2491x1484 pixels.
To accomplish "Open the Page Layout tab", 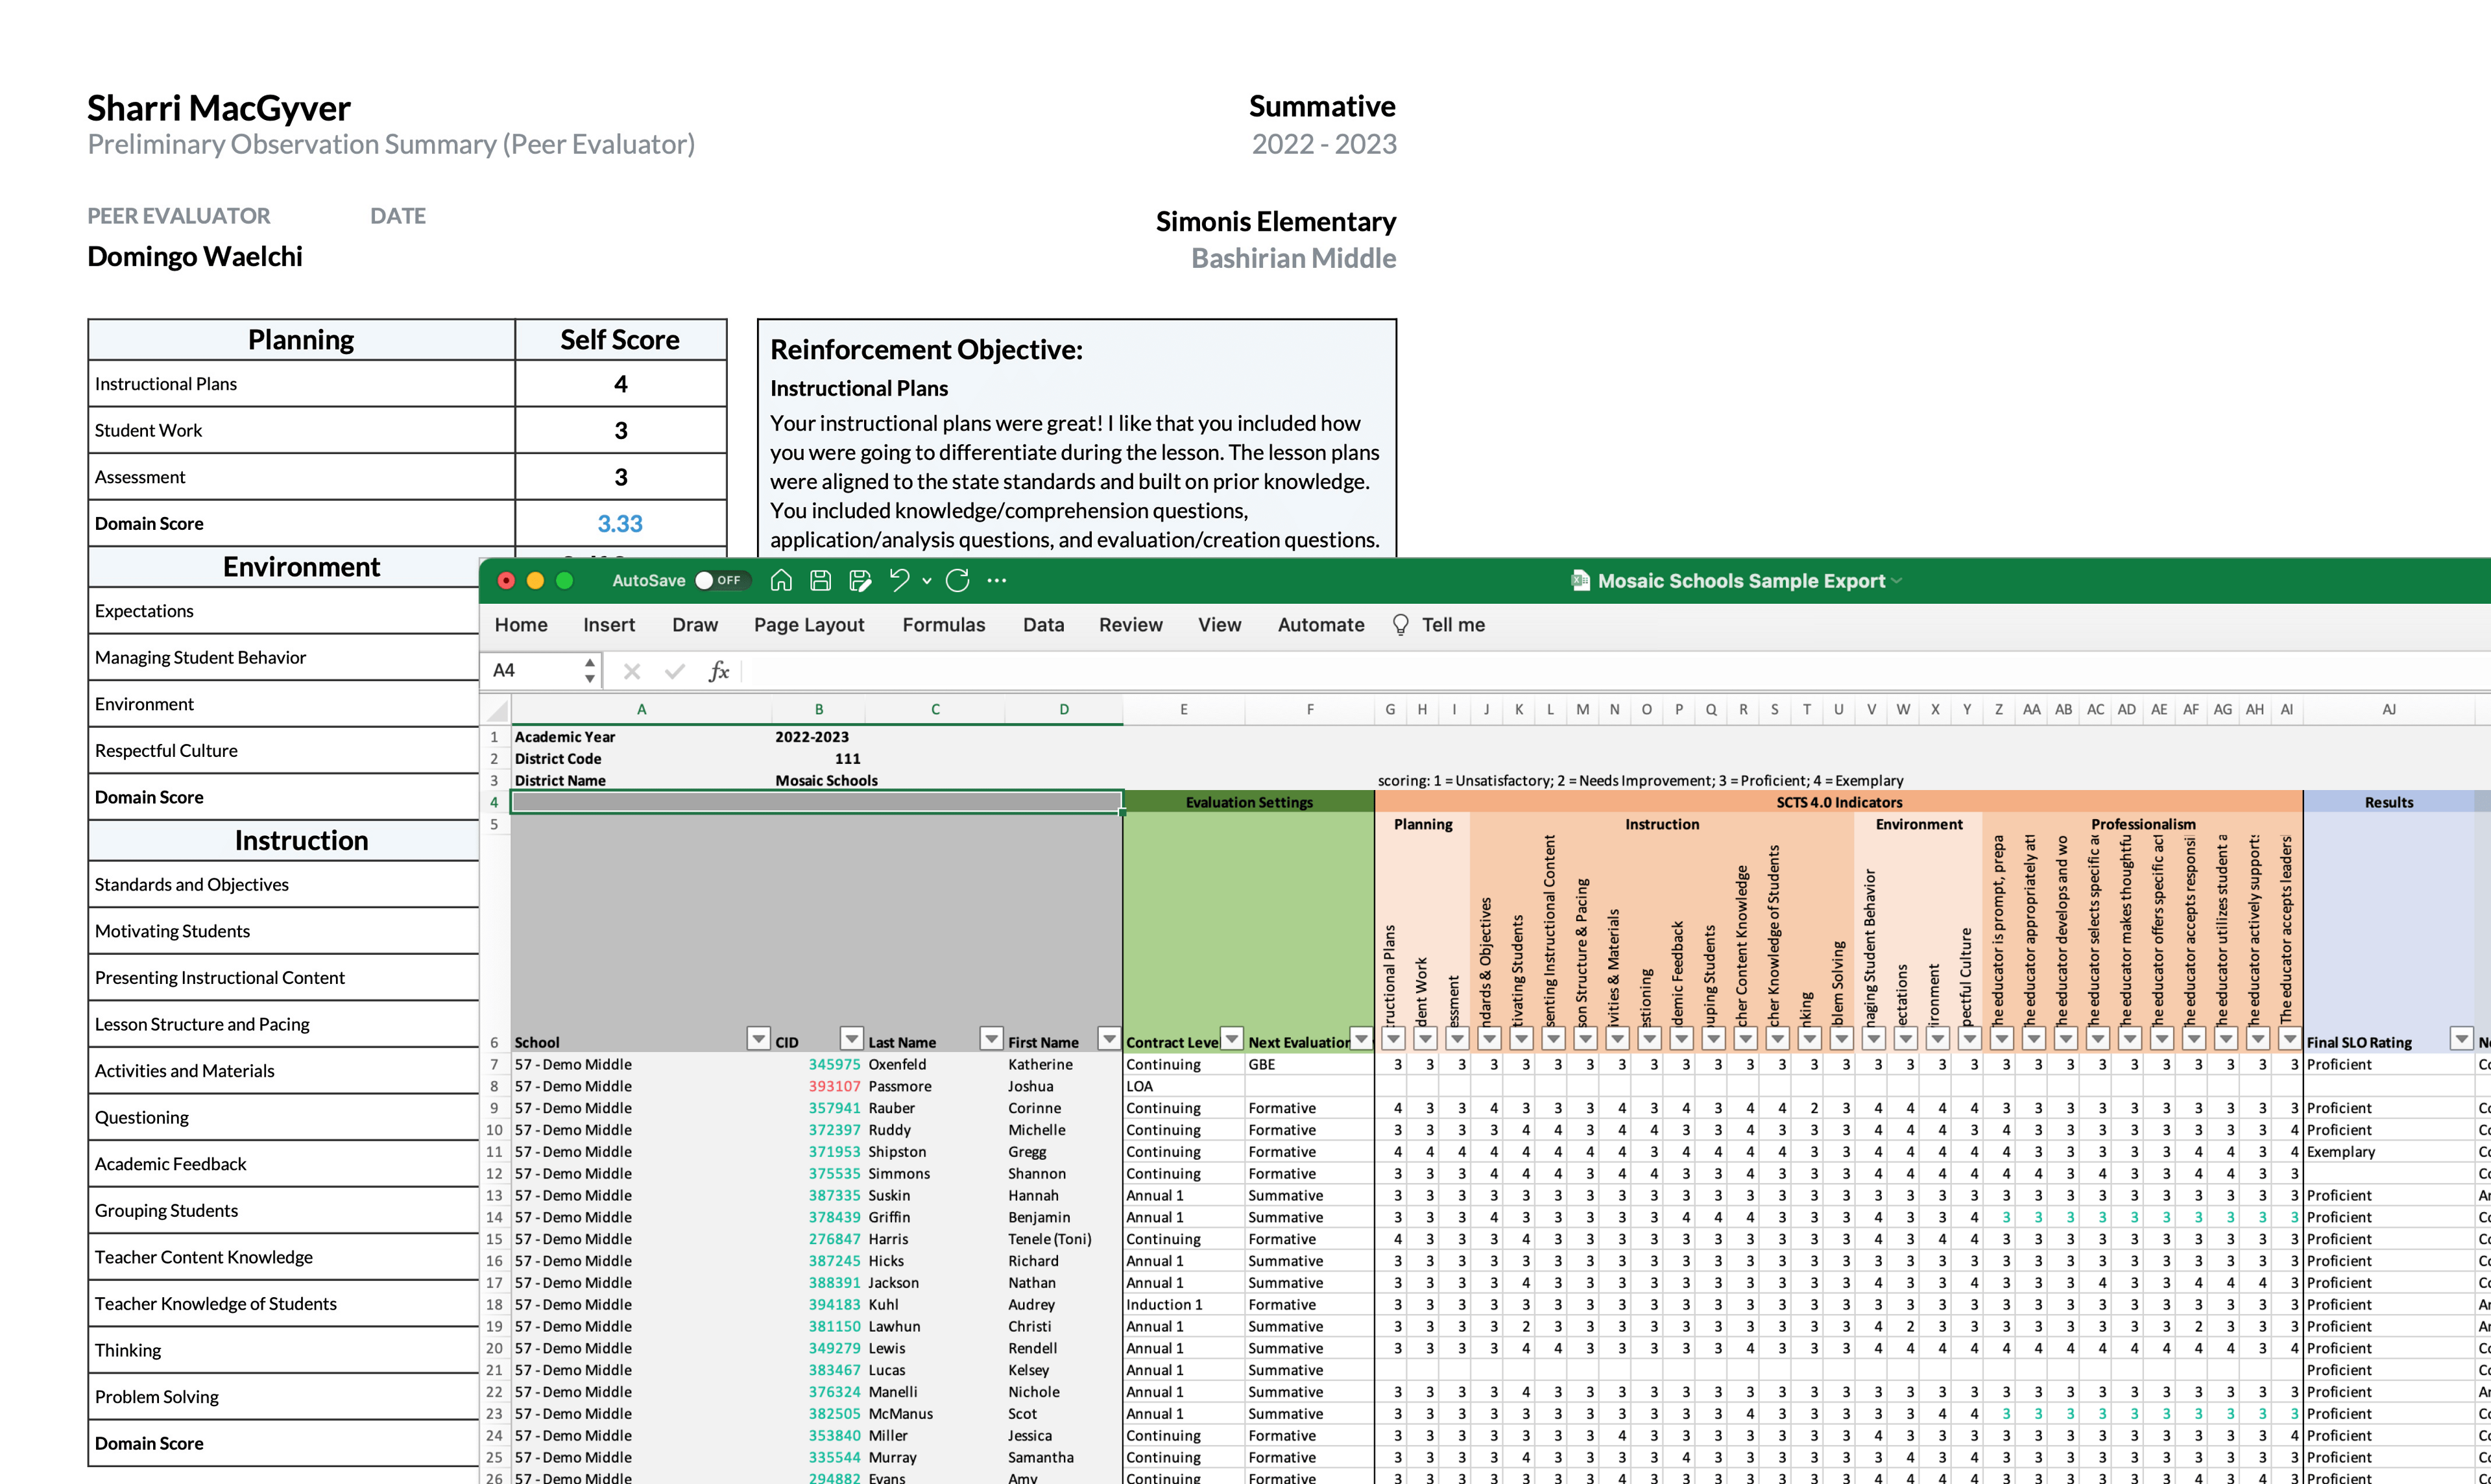I will (x=809, y=625).
